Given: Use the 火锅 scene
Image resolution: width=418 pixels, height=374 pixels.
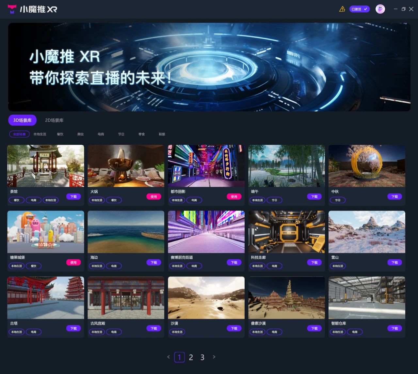Looking at the screenshot, I should [154, 196].
